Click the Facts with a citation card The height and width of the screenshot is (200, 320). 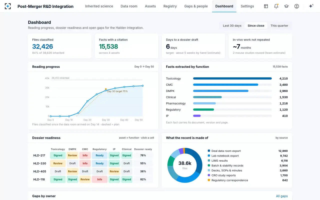[126, 46]
